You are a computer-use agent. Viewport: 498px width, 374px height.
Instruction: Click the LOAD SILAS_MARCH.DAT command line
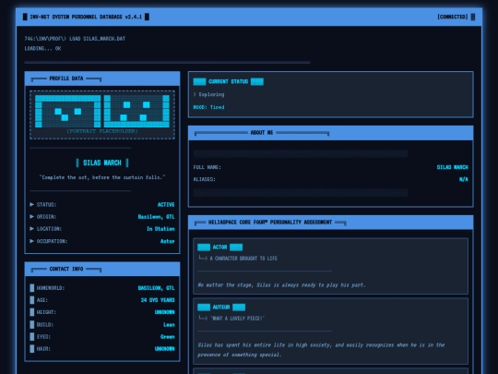pyautogui.click(x=75, y=39)
